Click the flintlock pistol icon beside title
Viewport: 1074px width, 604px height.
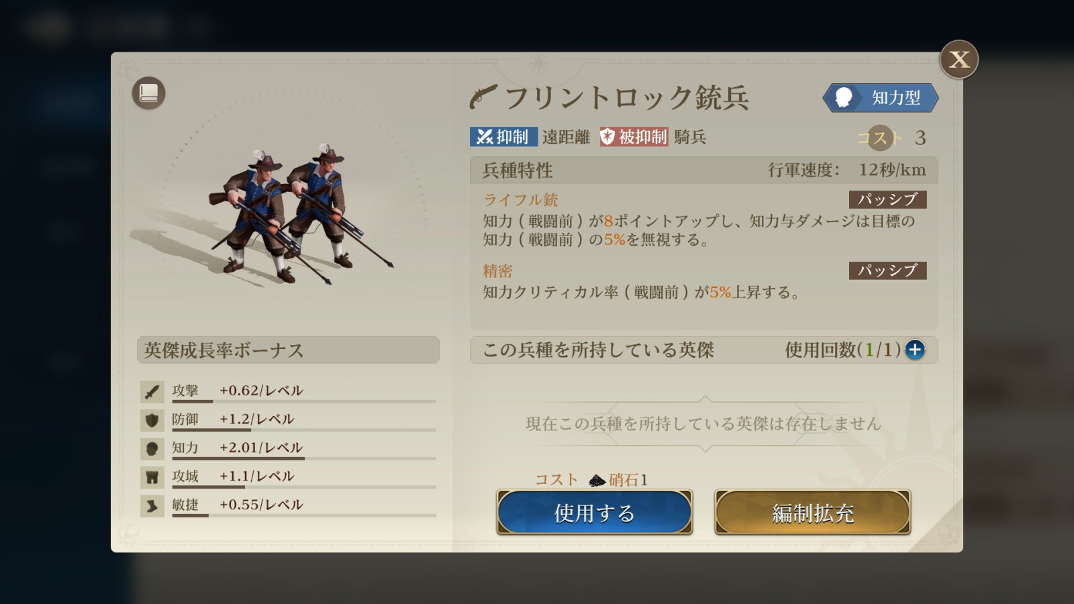(x=483, y=97)
